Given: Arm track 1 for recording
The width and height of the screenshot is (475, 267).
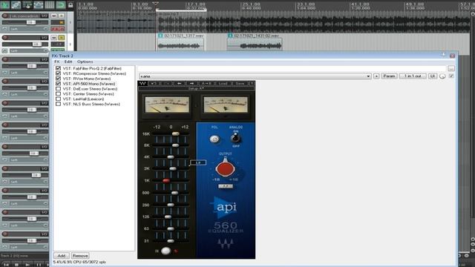Looking at the screenshot, I should pos(5,16).
